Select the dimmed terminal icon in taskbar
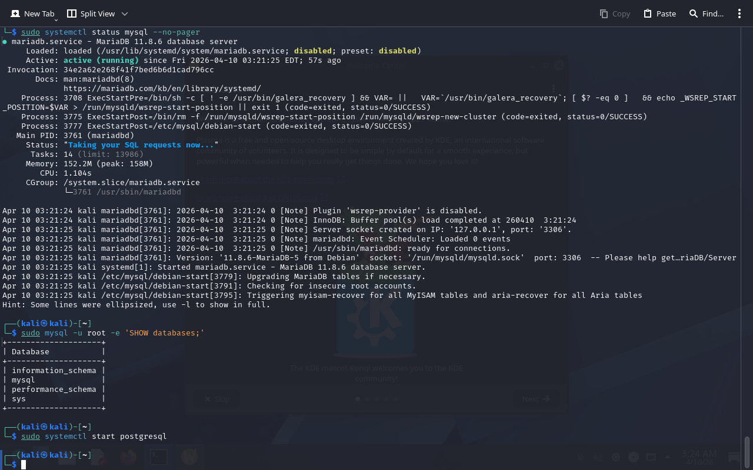The image size is (753, 470). (x=158, y=456)
